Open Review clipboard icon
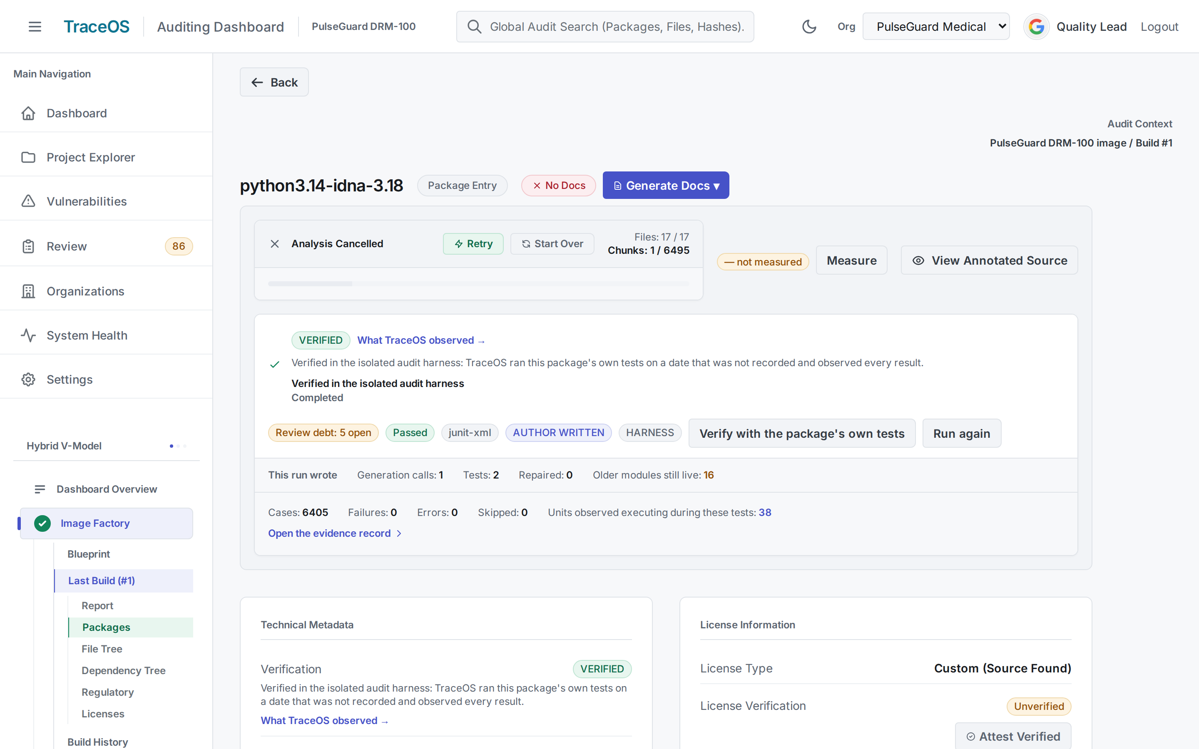The image size is (1199, 749). click(x=28, y=246)
